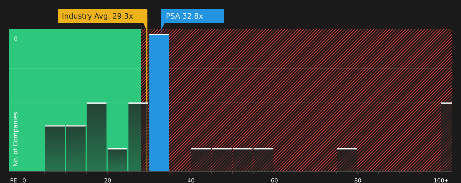461x183 pixels.
Task: Click the histogram bar for PE 40-45
Action: click(x=201, y=160)
